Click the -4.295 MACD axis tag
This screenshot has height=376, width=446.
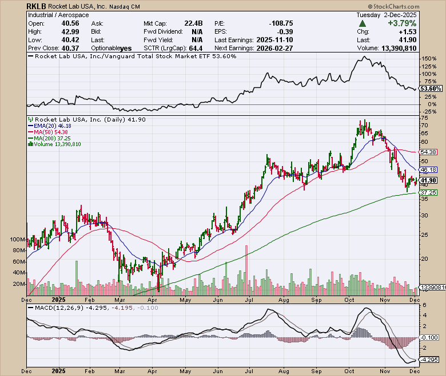coord(430,359)
